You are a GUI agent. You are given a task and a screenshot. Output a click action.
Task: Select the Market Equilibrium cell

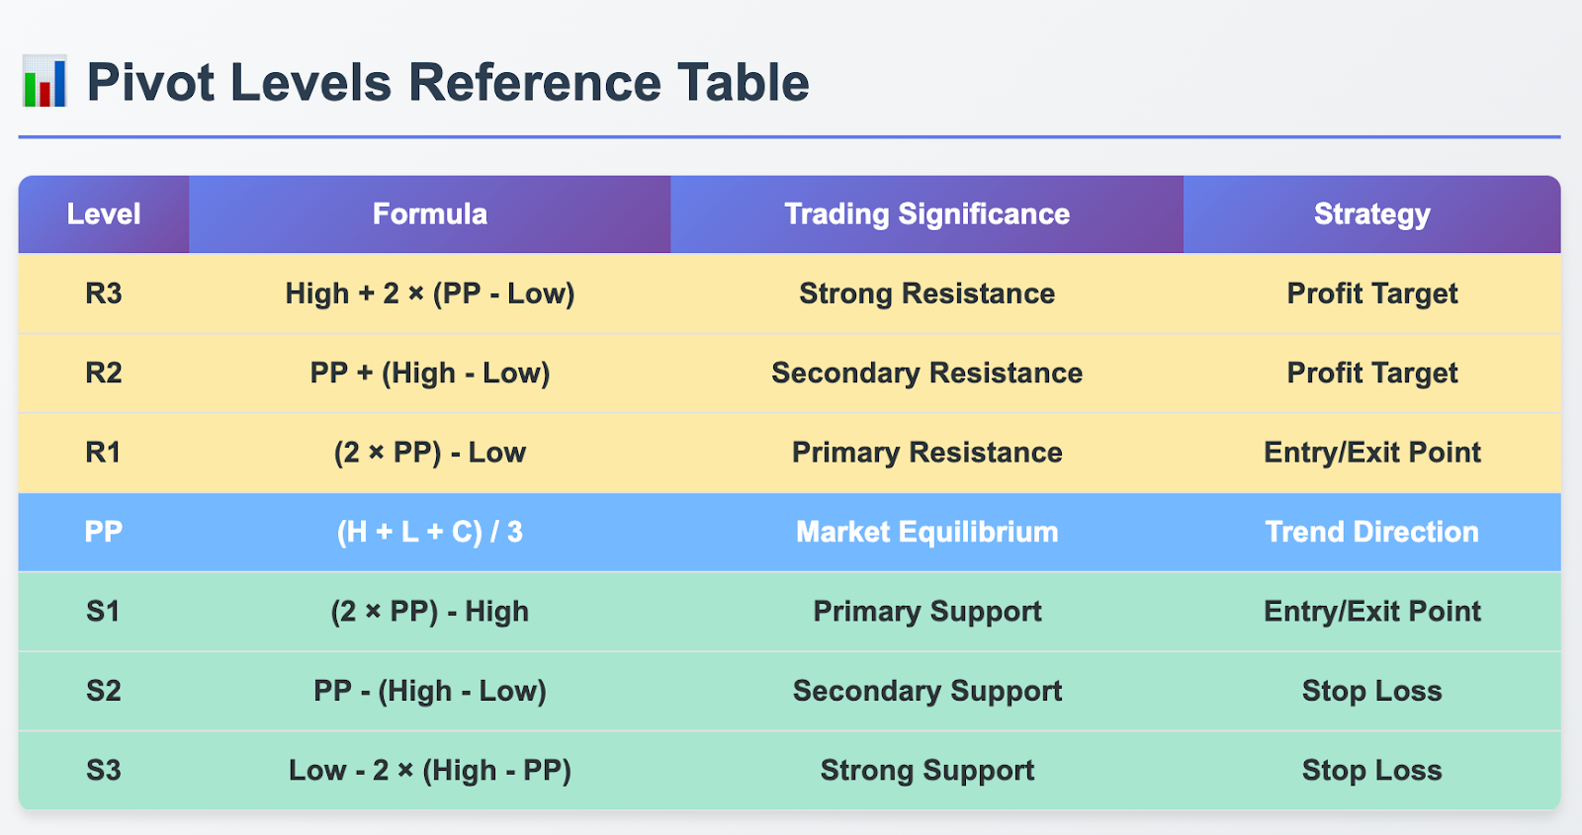(927, 532)
